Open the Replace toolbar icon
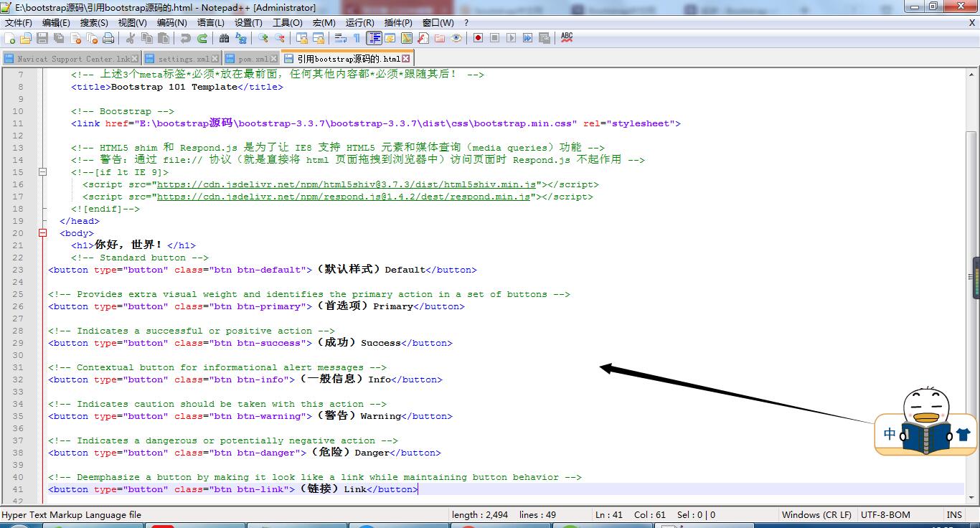Screen dimensions: 980x528 [x=241, y=38]
